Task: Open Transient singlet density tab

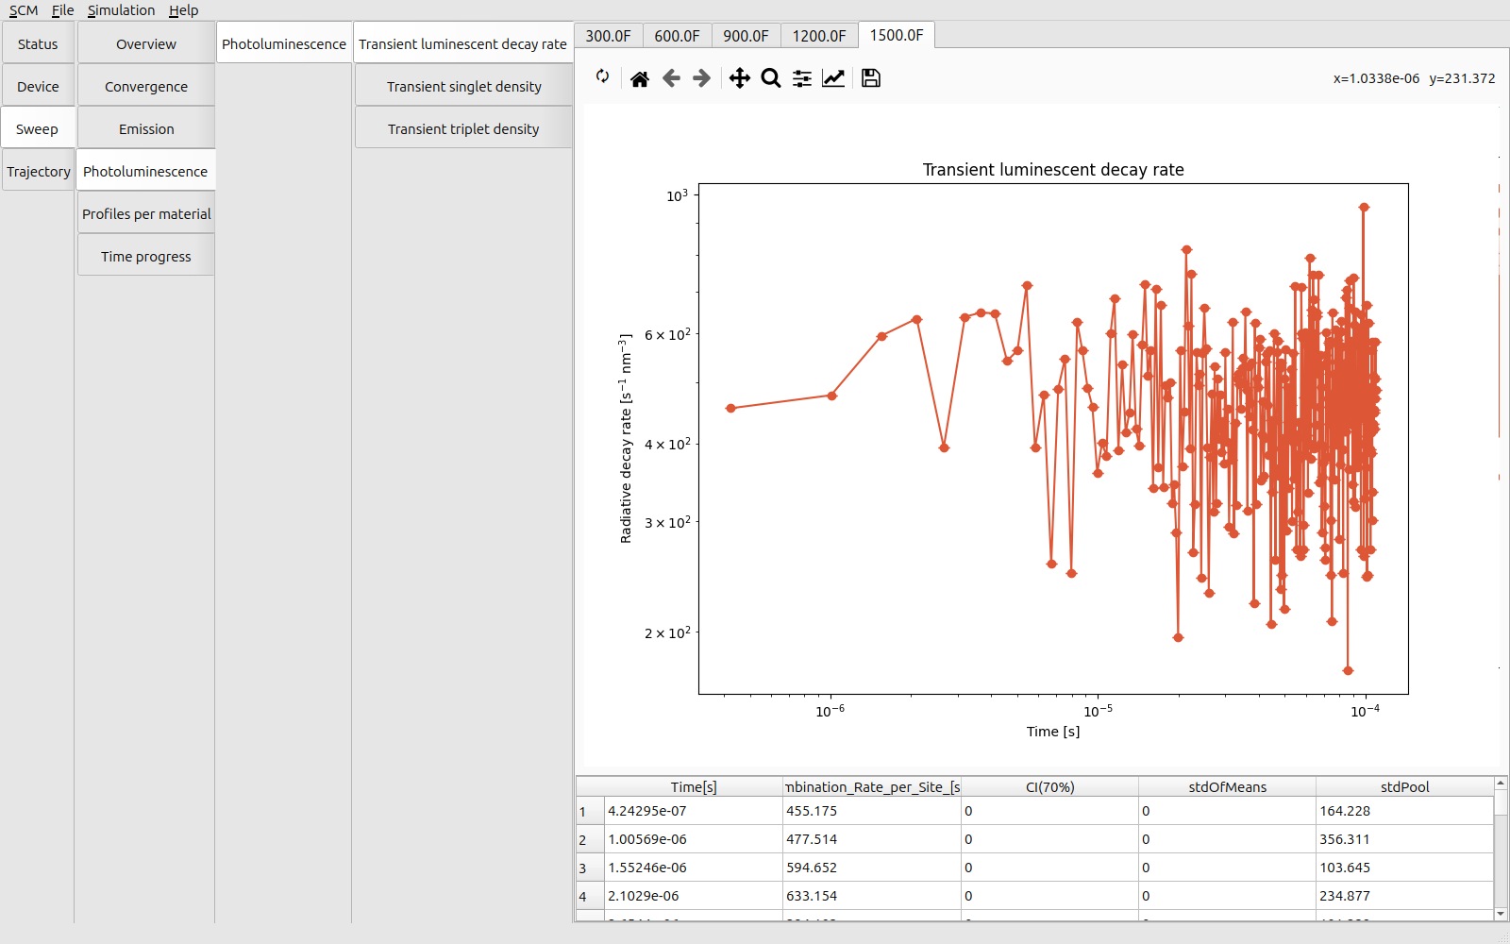Action: click(463, 87)
